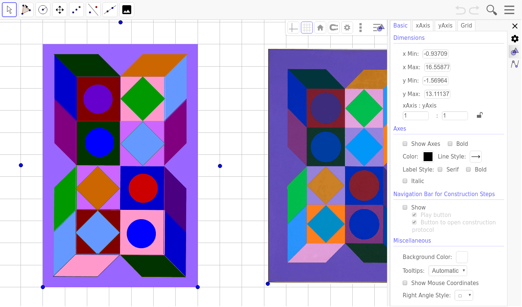
Task: Edit the y Max value field
Action: pos(437,94)
